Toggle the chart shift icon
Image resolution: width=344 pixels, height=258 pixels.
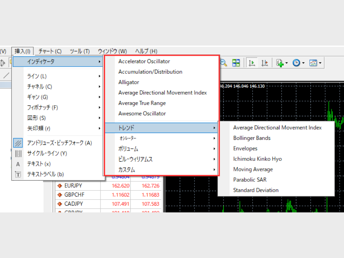point(265,63)
